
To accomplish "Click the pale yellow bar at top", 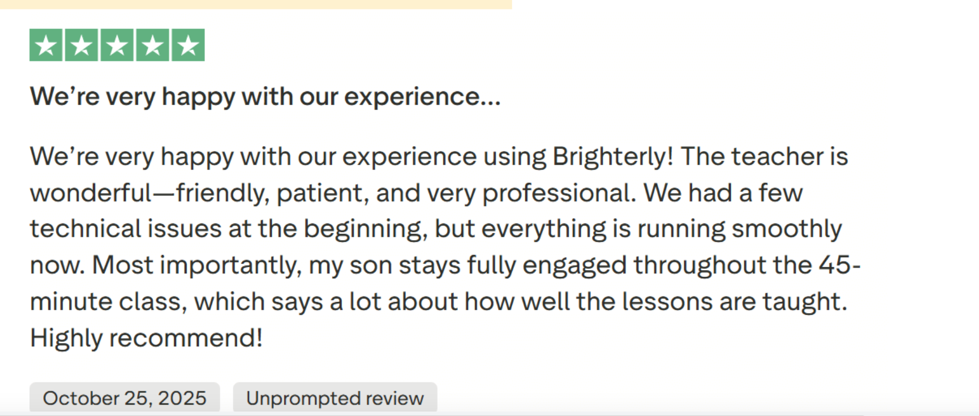I will (256, 4).
